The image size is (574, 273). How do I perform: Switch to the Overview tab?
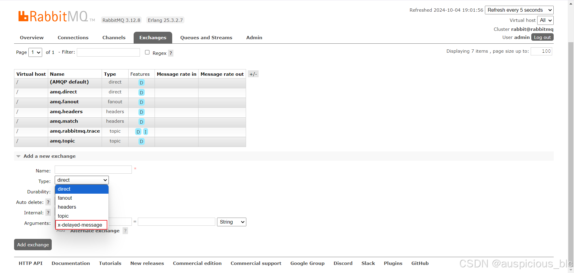[x=32, y=37]
